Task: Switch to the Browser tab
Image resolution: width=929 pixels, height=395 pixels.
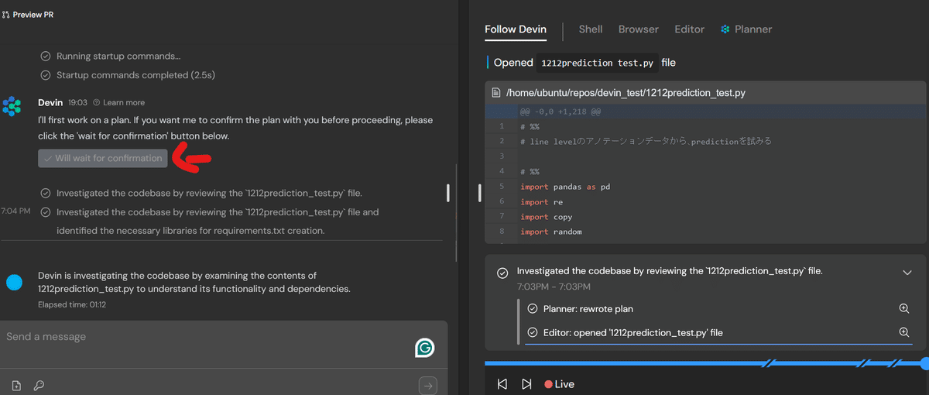Action: click(638, 29)
